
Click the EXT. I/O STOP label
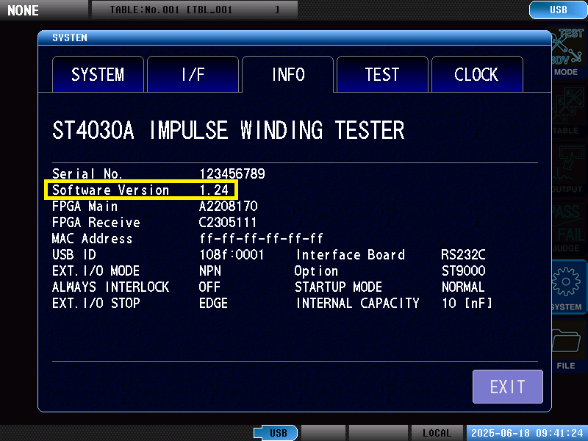[96, 303]
